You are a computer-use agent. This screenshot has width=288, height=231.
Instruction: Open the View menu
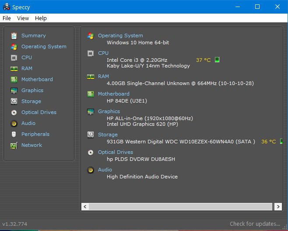point(23,18)
